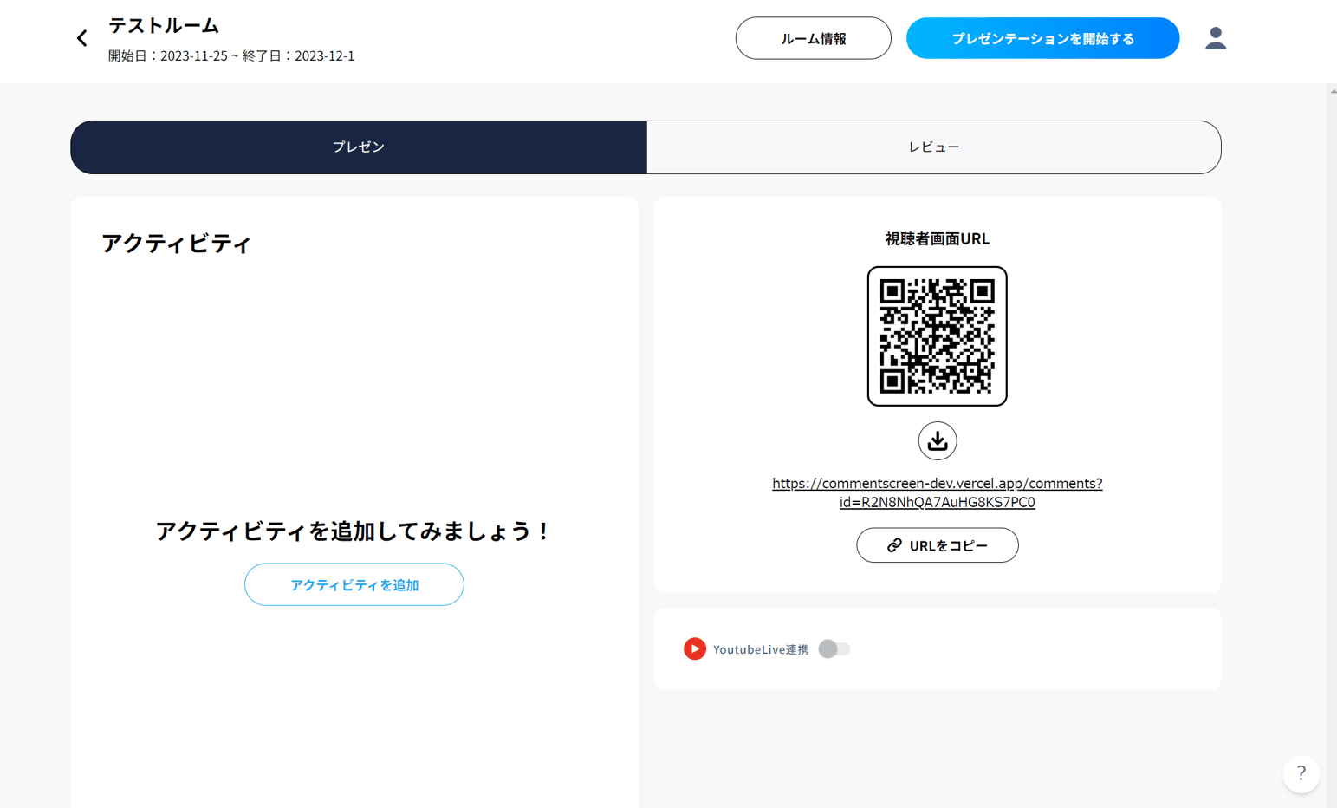Click the ルーム情報 button

click(813, 38)
